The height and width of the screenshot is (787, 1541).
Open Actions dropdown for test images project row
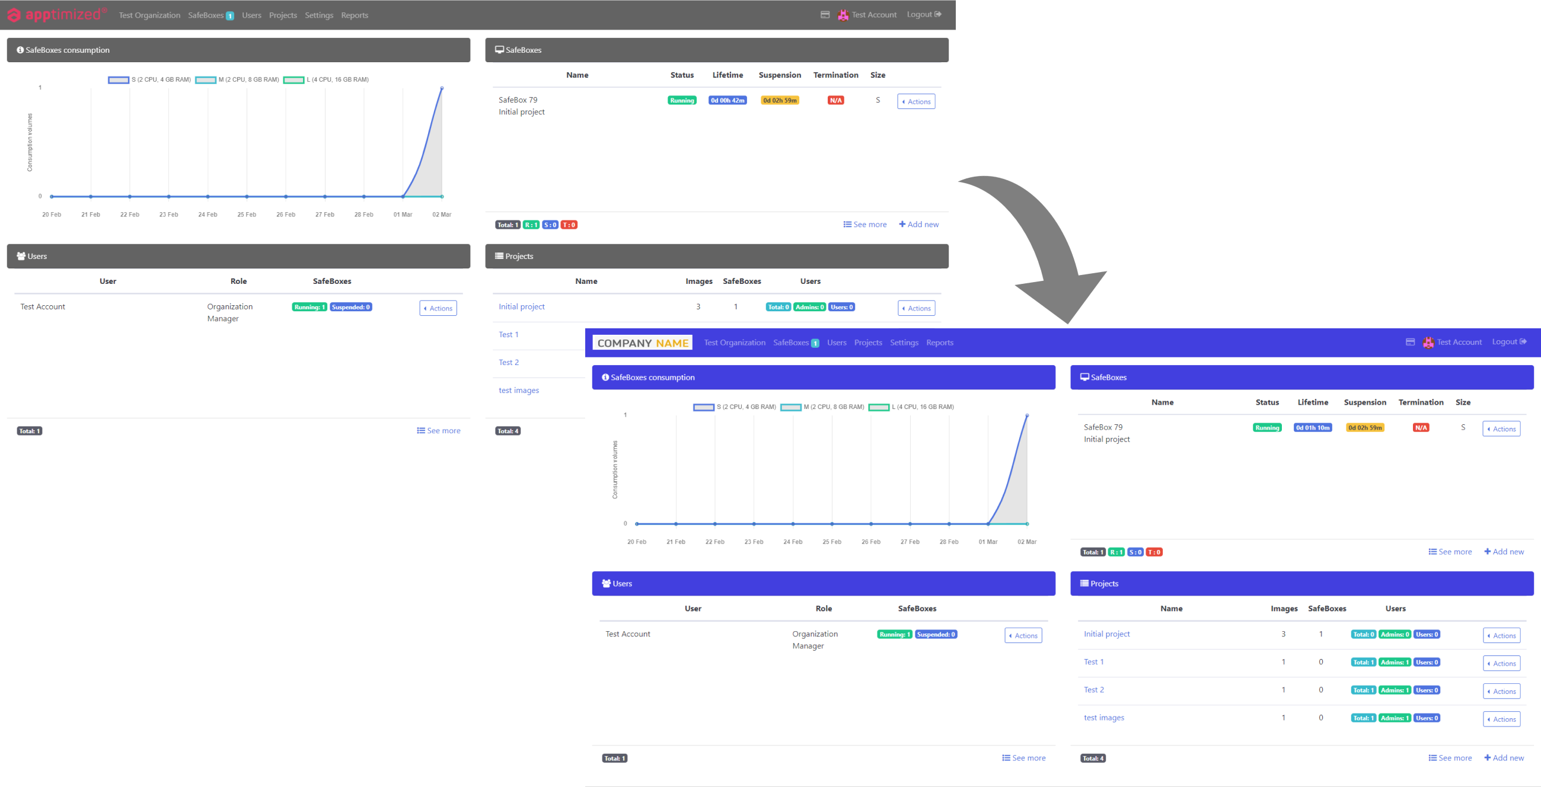tap(1501, 719)
